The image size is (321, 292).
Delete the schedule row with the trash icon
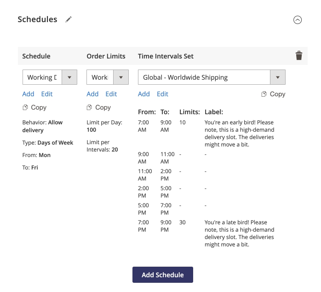pos(299,56)
